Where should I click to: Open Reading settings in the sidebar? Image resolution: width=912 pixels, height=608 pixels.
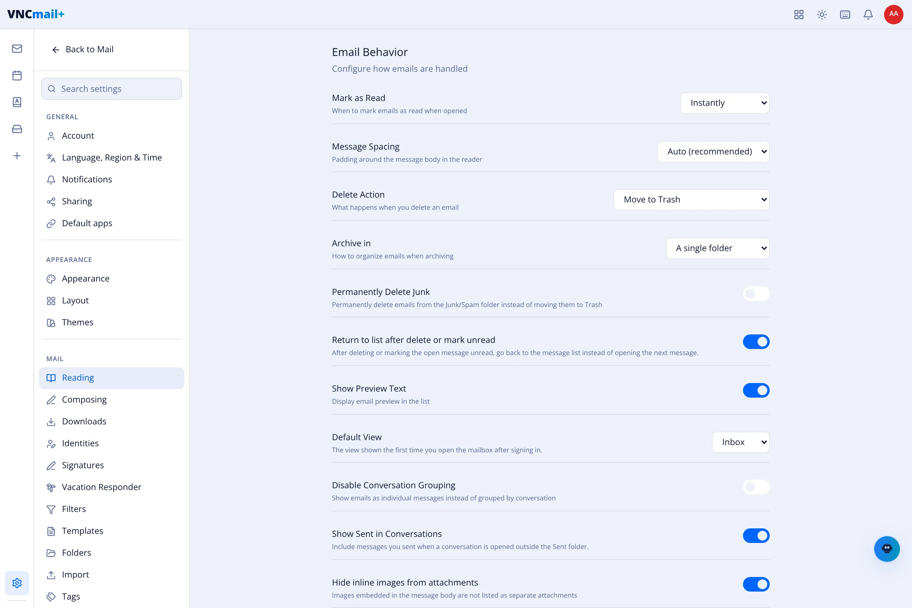tap(111, 378)
